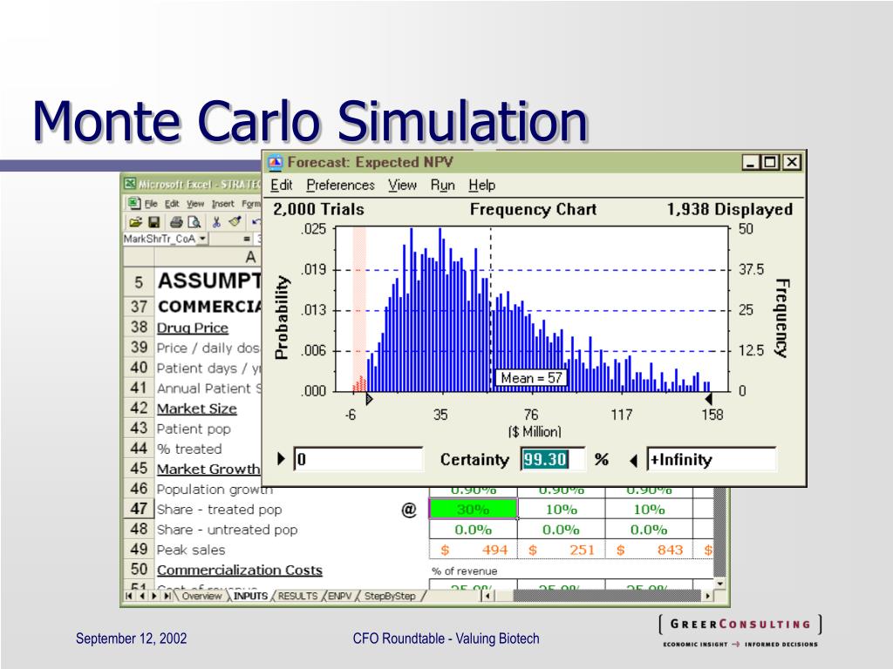
Task: Switch to the RESULTS sheet tab
Action: point(298,596)
